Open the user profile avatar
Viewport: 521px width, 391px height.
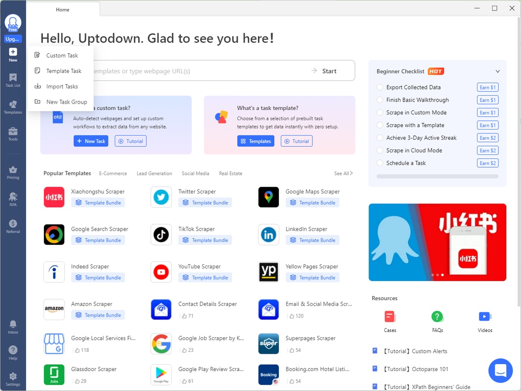pos(13,23)
